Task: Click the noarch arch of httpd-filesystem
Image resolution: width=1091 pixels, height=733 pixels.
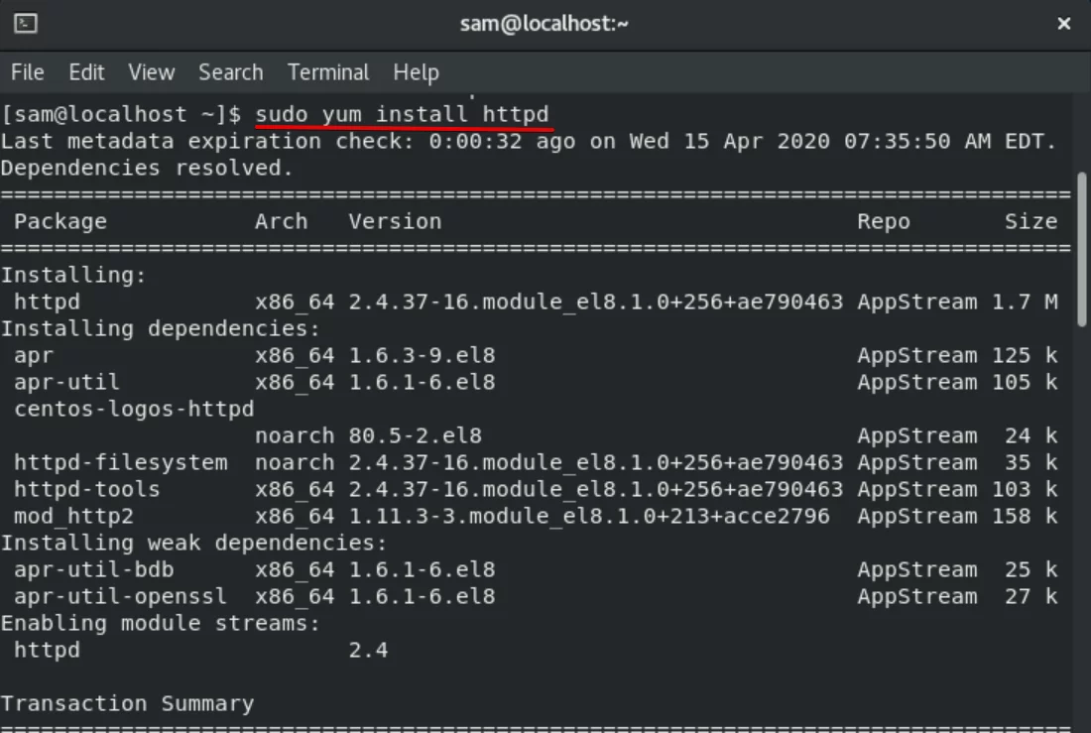Action: [x=295, y=463]
